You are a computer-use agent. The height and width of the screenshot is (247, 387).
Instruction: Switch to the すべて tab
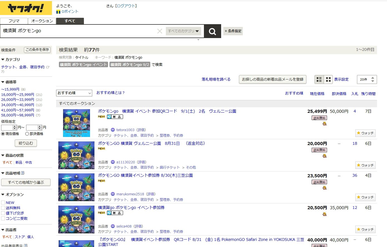coord(70,21)
